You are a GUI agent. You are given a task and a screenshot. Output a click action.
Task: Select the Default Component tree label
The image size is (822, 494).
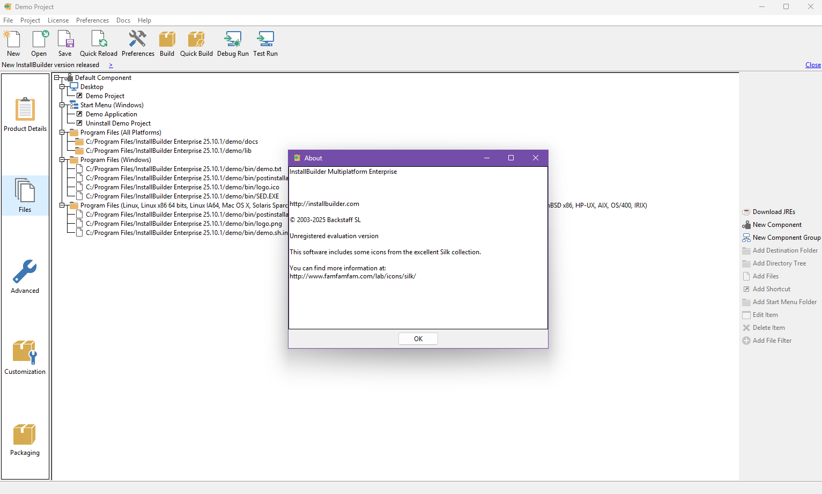pos(103,78)
